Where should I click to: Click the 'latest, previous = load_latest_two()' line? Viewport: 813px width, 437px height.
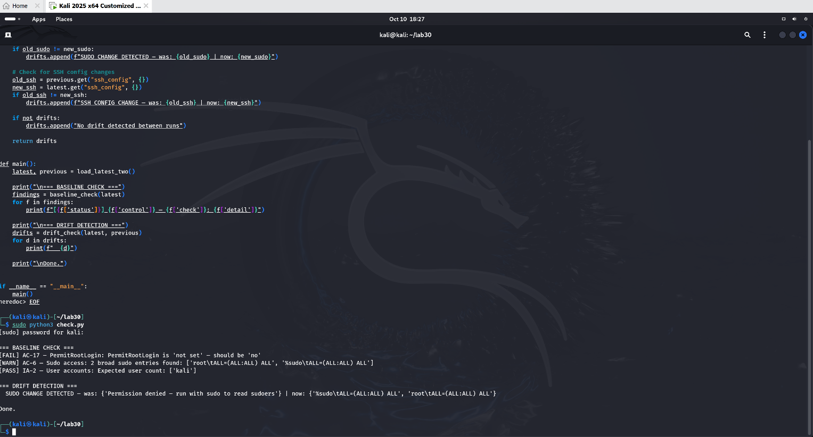pyautogui.click(x=74, y=172)
